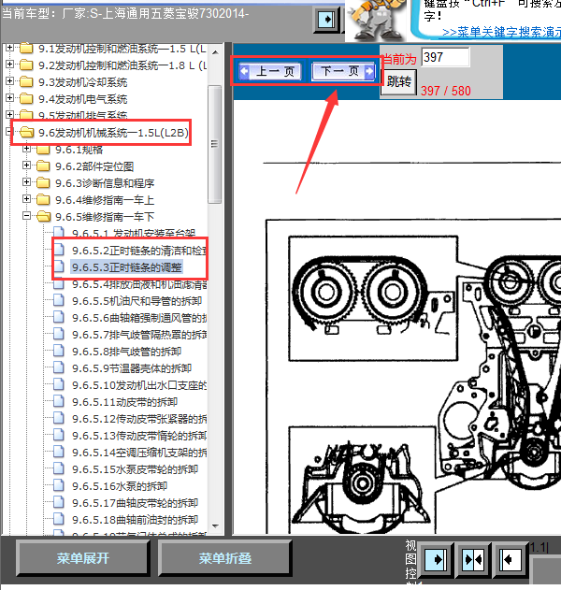Expand the 9.6.3诊断信息和程序 node
This screenshot has height=590, width=561.
[x=27, y=182]
